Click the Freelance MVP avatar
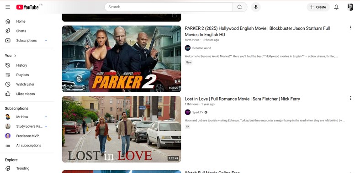Viewport: 360px width, 173px height. point(8,136)
